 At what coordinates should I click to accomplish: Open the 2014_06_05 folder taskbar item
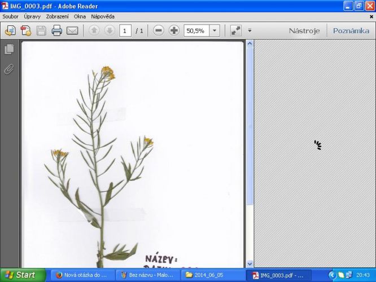(212, 275)
